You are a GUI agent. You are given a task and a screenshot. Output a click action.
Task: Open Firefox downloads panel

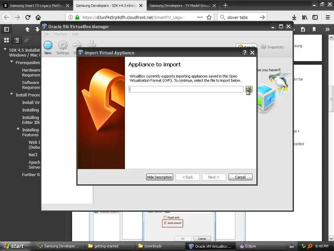click(294, 17)
